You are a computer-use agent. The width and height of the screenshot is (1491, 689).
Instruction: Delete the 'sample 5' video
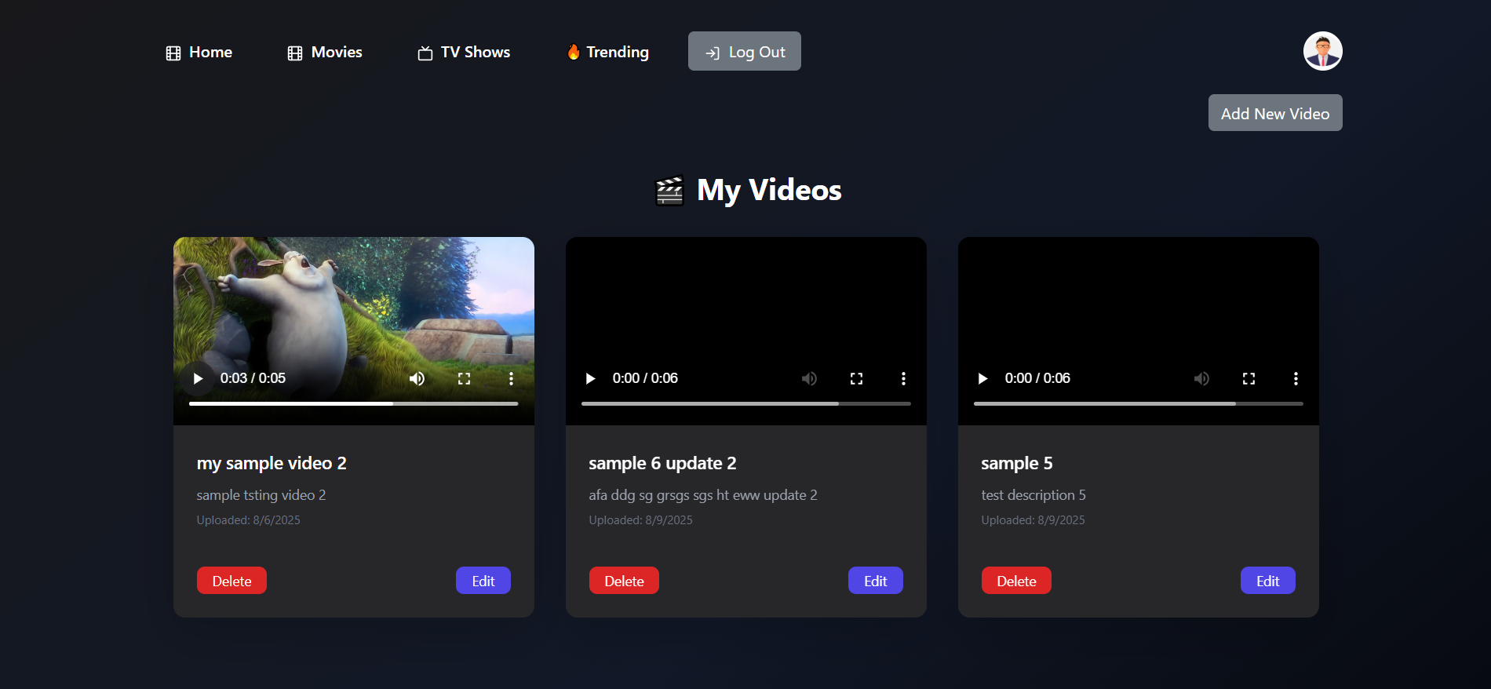(1016, 581)
